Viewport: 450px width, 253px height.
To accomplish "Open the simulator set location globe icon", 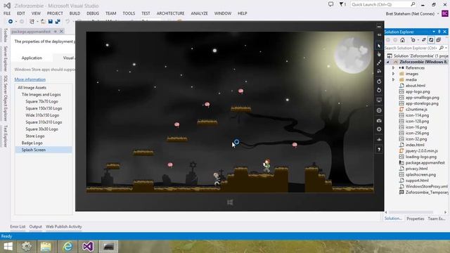I will coord(379,110).
